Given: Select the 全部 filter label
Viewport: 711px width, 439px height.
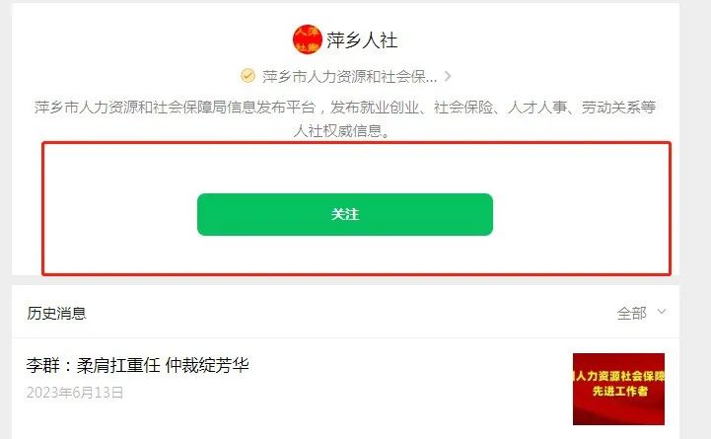Looking at the screenshot, I should point(632,313).
